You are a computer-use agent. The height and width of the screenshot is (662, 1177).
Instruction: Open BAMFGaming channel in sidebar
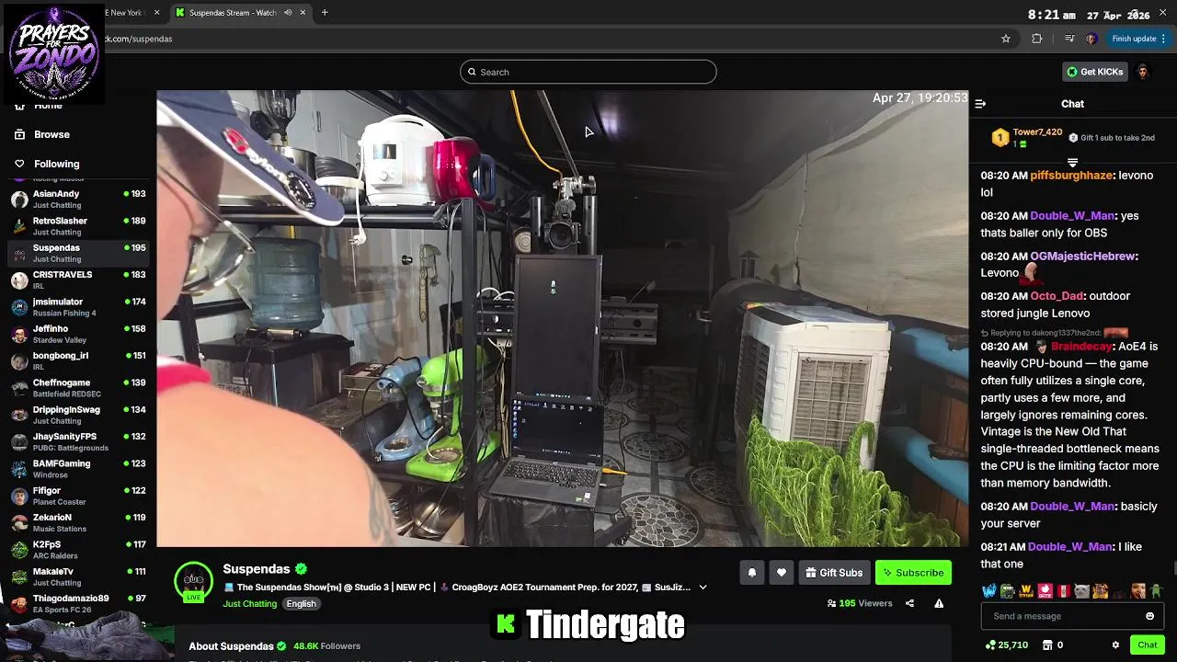(78, 469)
